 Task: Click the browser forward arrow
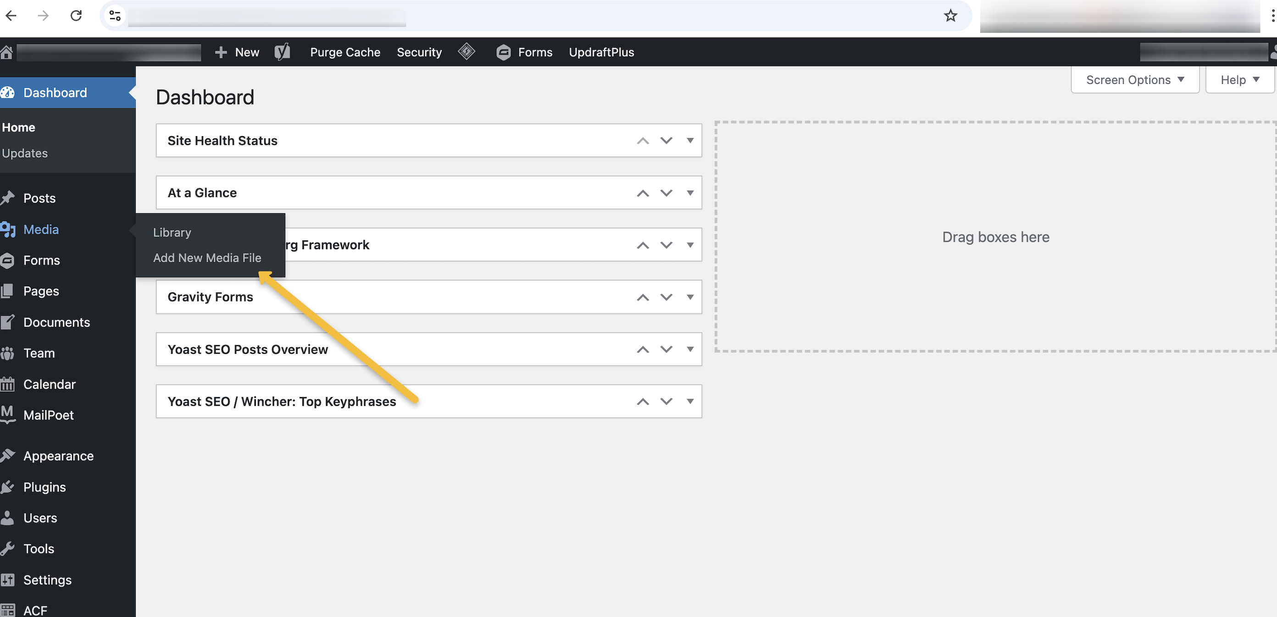(x=43, y=16)
